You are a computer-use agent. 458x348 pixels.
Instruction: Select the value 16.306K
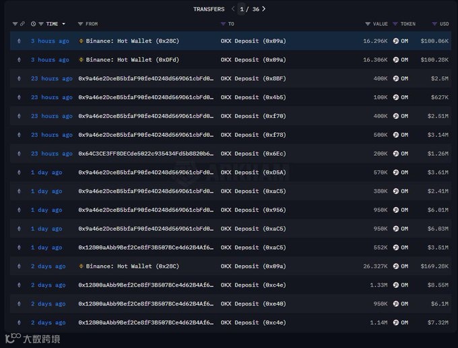pos(375,59)
